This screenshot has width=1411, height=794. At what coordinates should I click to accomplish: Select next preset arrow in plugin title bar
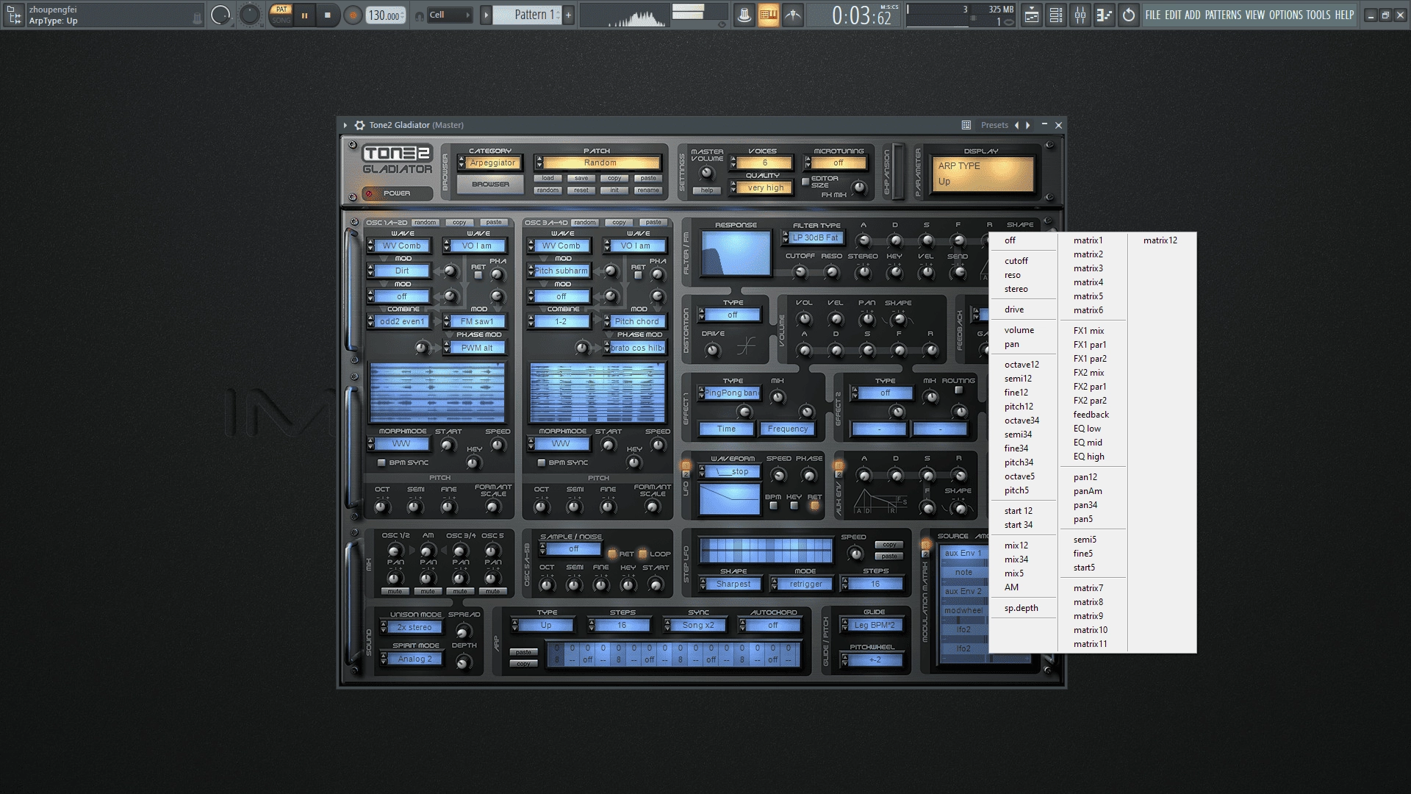point(1028,125)
